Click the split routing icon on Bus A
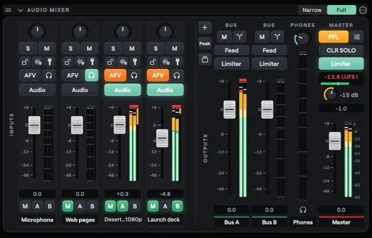The height and width of the screenshot is (238, 372). point(240,37)
